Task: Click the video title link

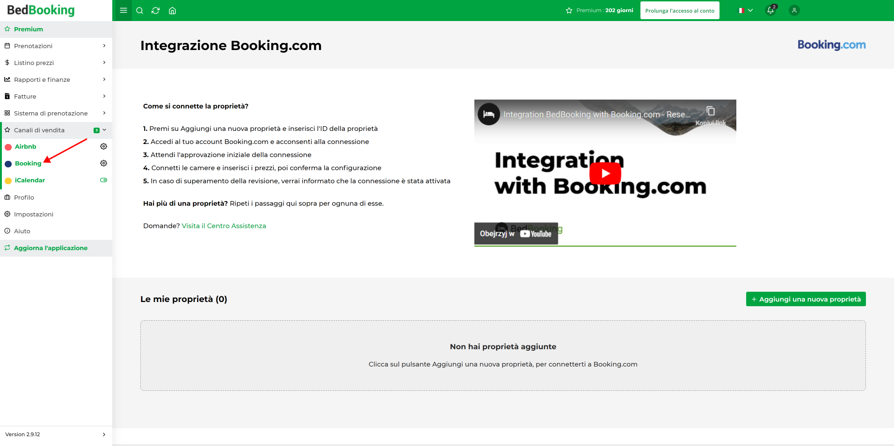Action: (597, 115)
